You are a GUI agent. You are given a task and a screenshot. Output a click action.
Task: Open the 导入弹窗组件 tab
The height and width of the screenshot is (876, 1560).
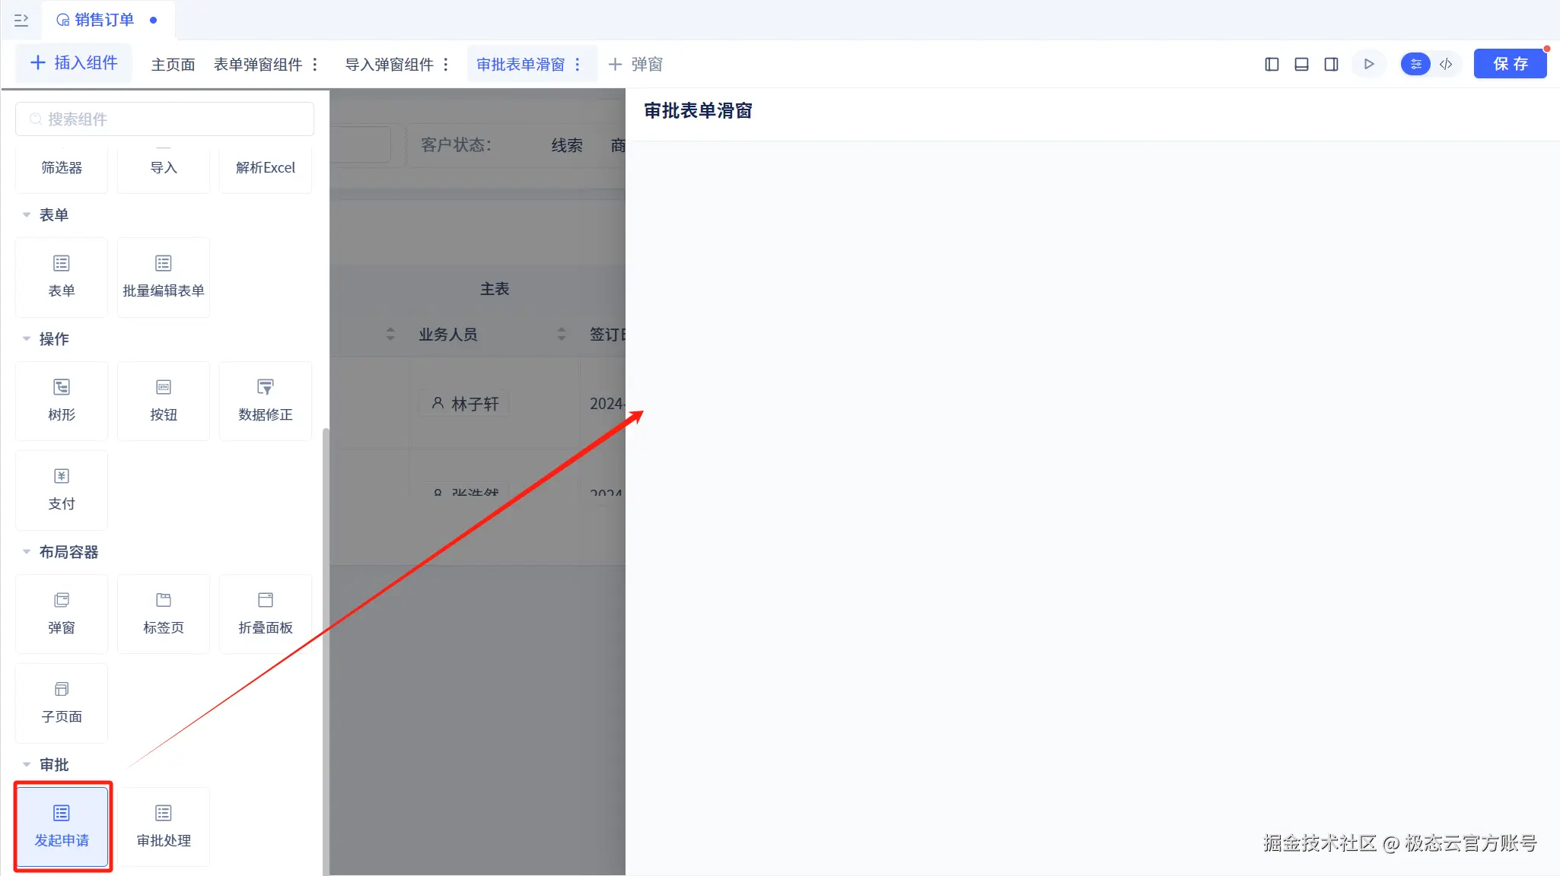(x=389, y=65)
